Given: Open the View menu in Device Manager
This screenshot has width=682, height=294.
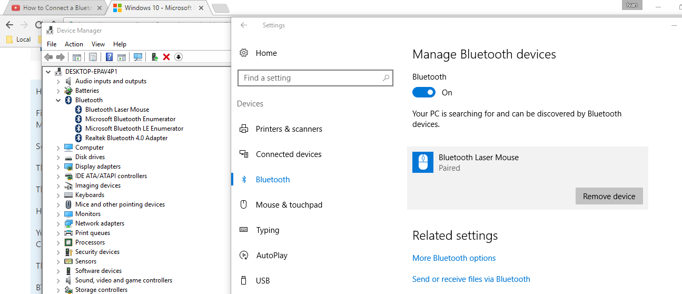Looking at the screenshot, I should tap(98, 44).
